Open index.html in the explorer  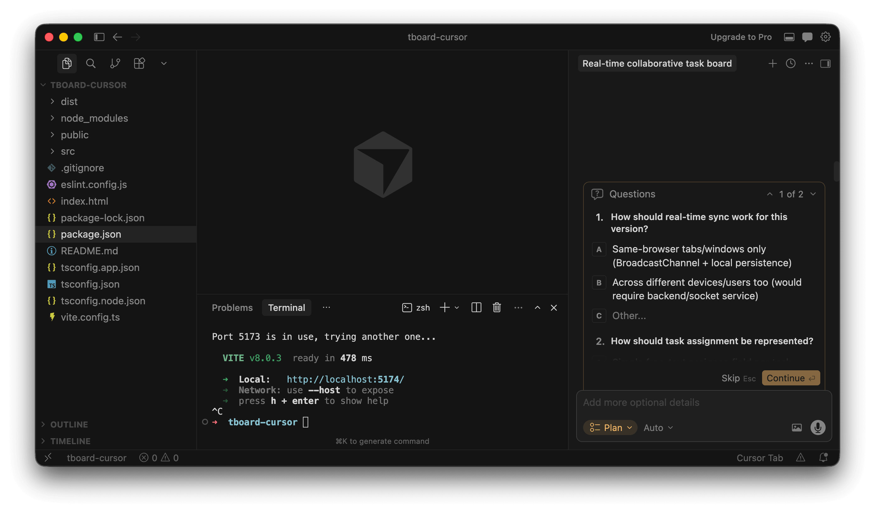[116, 201]
